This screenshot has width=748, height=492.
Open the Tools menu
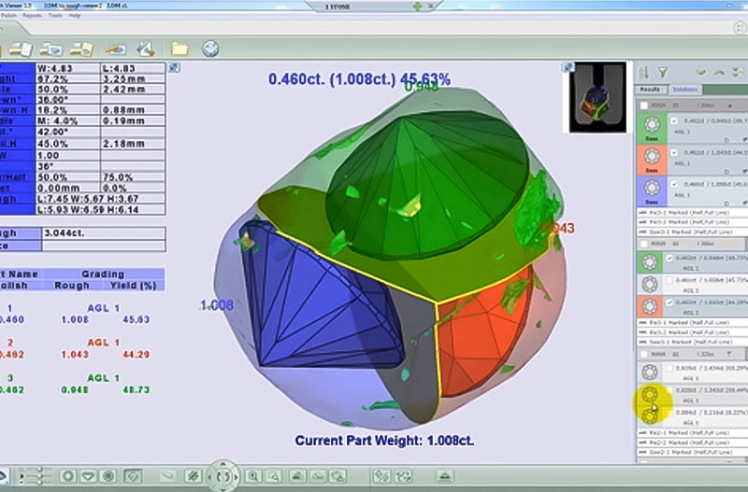click(55, 15)
